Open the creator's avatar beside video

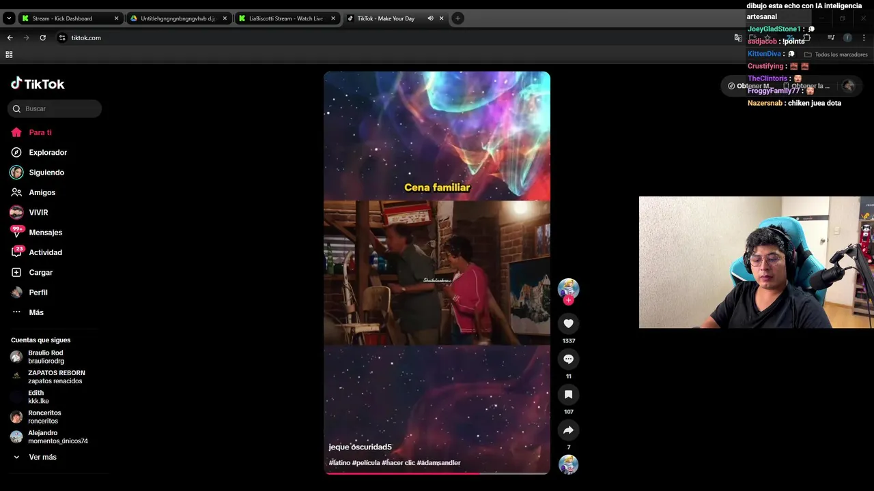(568, 288)
